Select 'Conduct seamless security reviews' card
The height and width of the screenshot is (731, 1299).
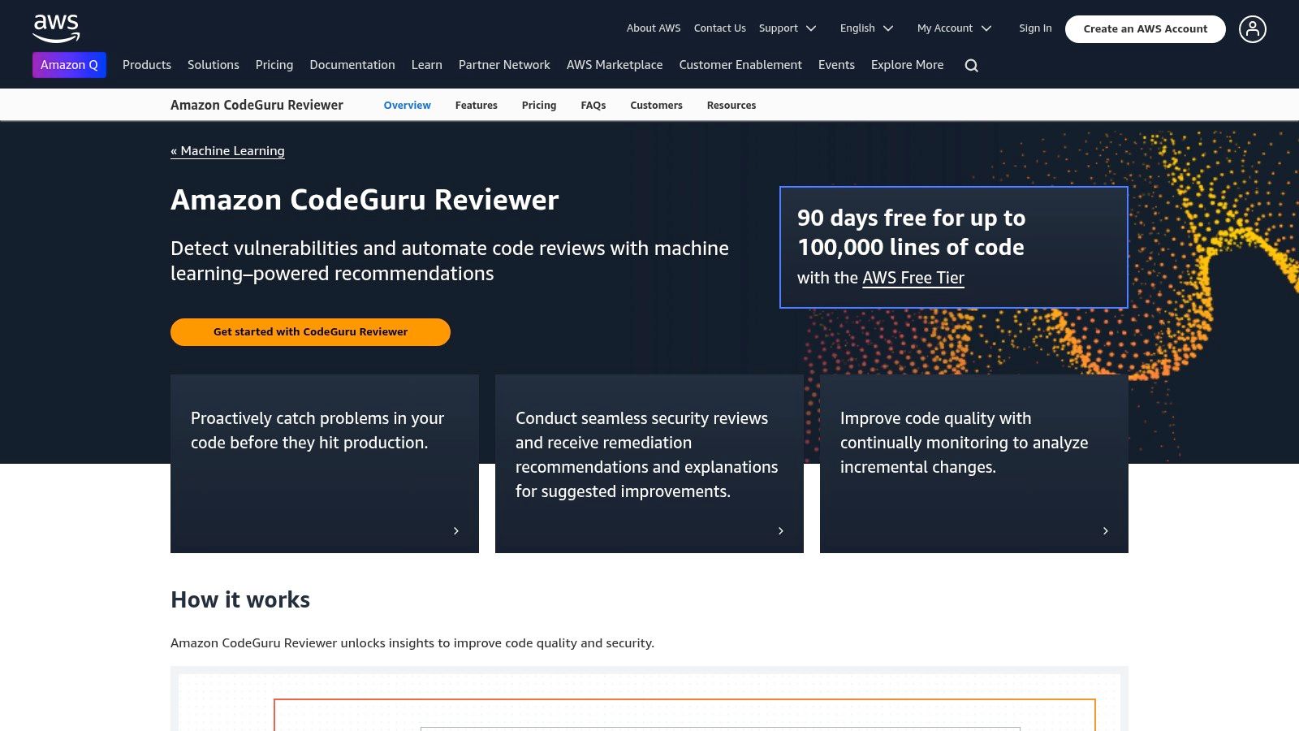[x=649, y=464]
